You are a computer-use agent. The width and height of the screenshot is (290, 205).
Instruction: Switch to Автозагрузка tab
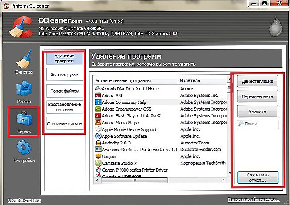65,74
